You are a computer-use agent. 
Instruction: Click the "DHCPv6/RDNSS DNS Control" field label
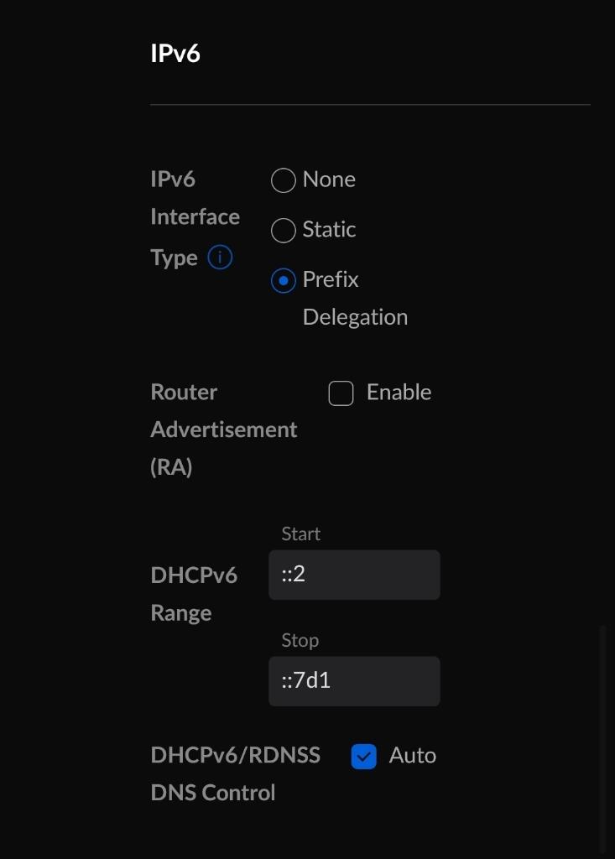[235, 773]
